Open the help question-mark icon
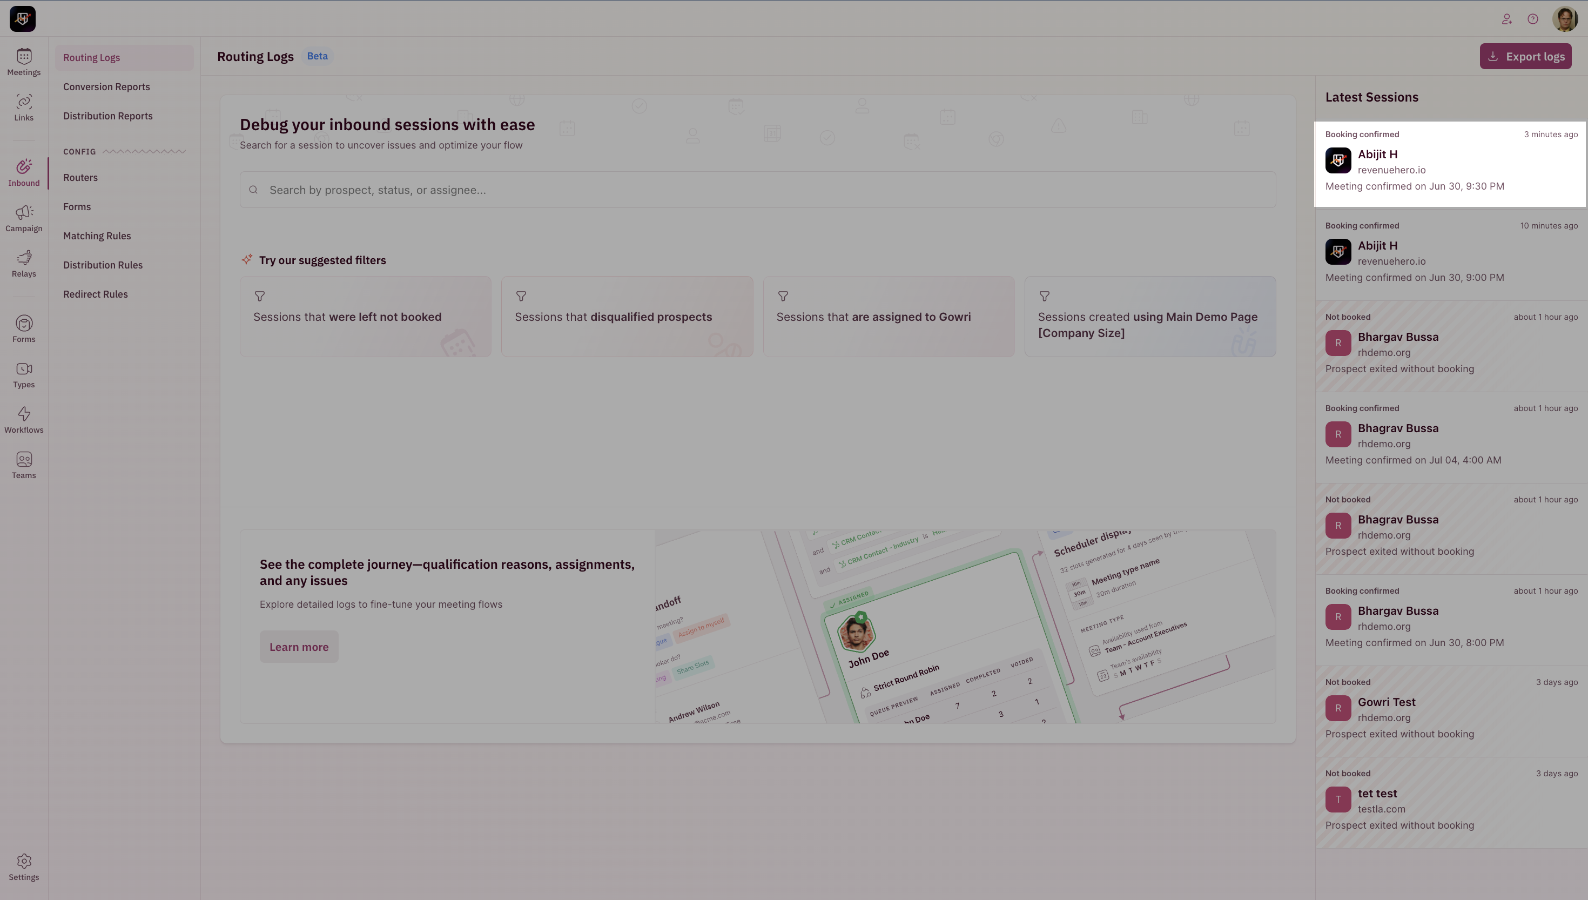The image size is (1588, 900). 1533,19
